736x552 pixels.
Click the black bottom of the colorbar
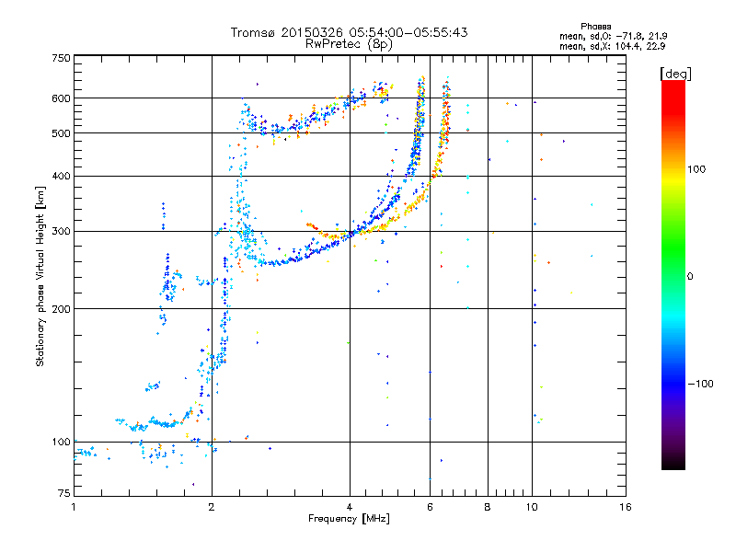point(673,463)
